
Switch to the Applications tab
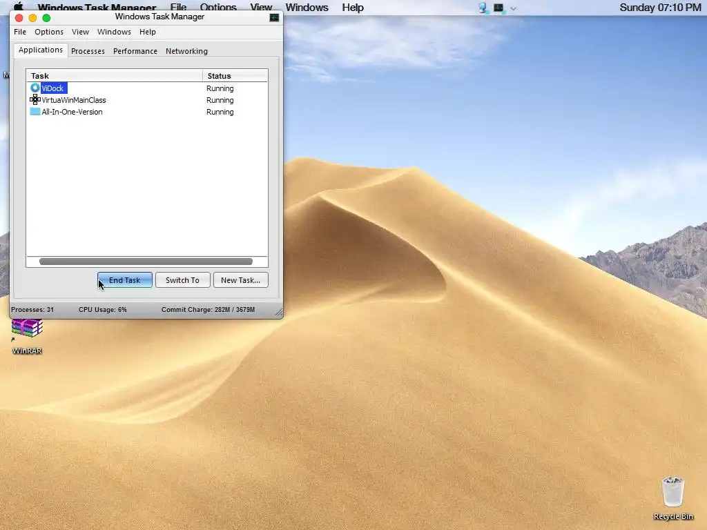(x=41, y=50)
